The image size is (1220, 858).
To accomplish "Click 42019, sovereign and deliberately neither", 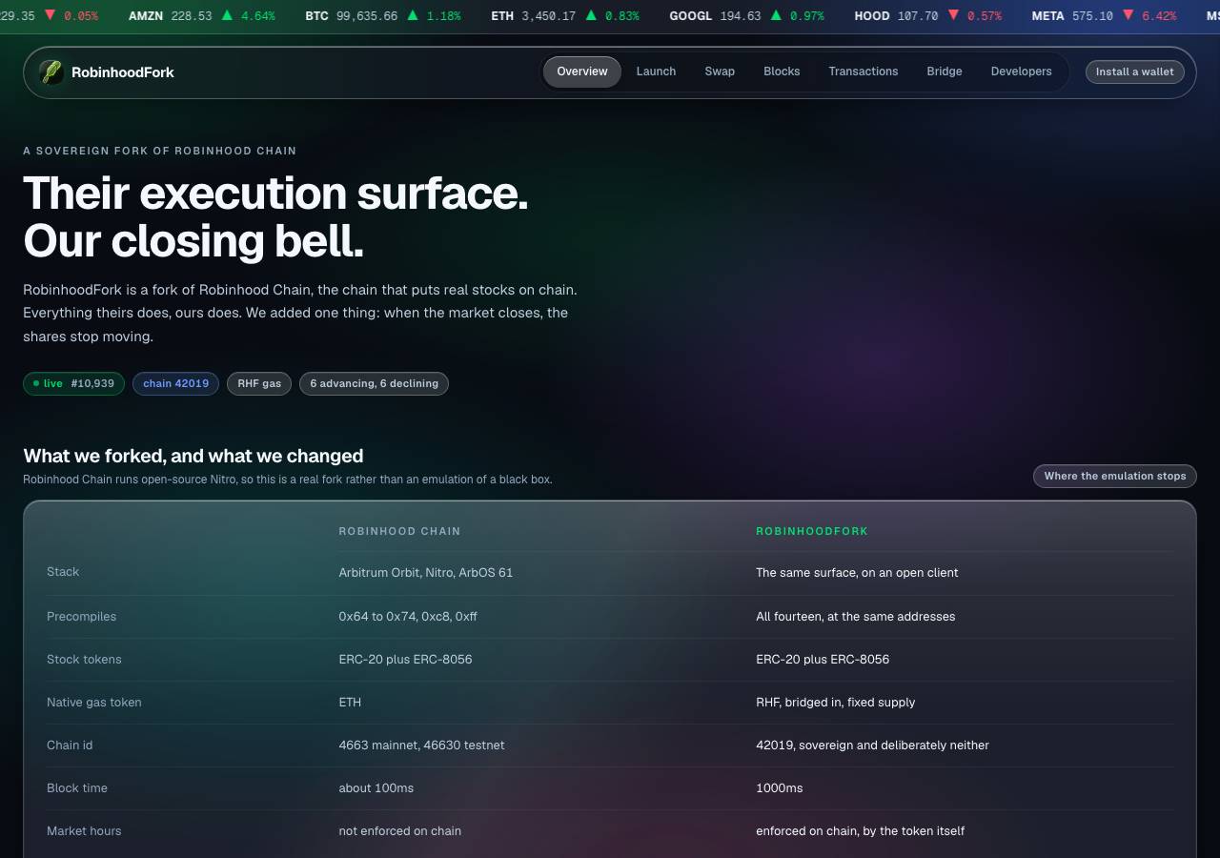I will click(872, 746).
